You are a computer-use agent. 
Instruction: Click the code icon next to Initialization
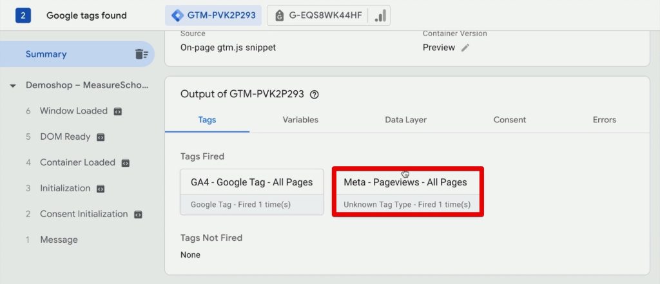[100, 189]
